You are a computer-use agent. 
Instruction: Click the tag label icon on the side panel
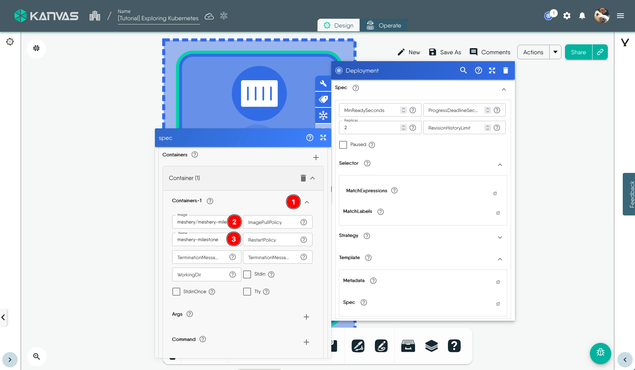323,99
